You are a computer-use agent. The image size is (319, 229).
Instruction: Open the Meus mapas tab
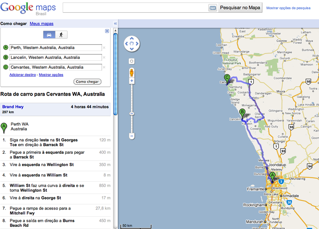(41, 23)
